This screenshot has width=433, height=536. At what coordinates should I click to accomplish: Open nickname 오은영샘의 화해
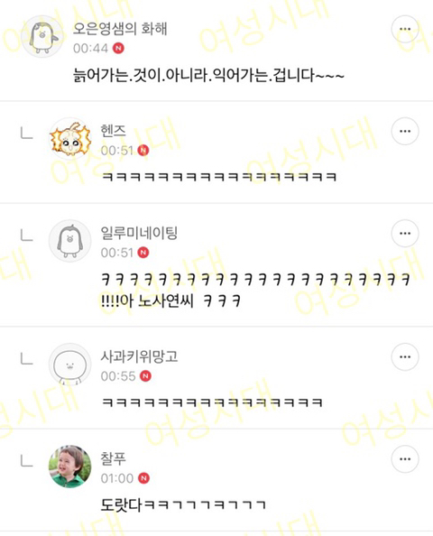tap(120, 29)
